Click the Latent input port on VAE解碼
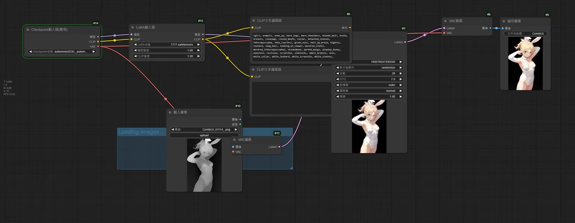 point(444,28)
